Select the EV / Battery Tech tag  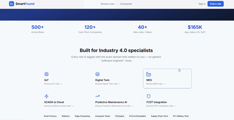[181, 116]
